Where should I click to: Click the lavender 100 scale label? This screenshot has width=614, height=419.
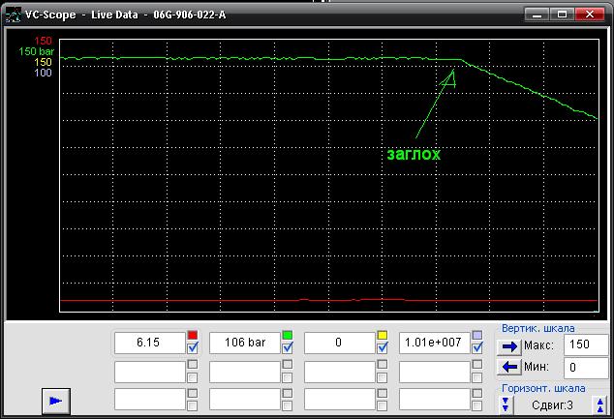tap(43, 73)
